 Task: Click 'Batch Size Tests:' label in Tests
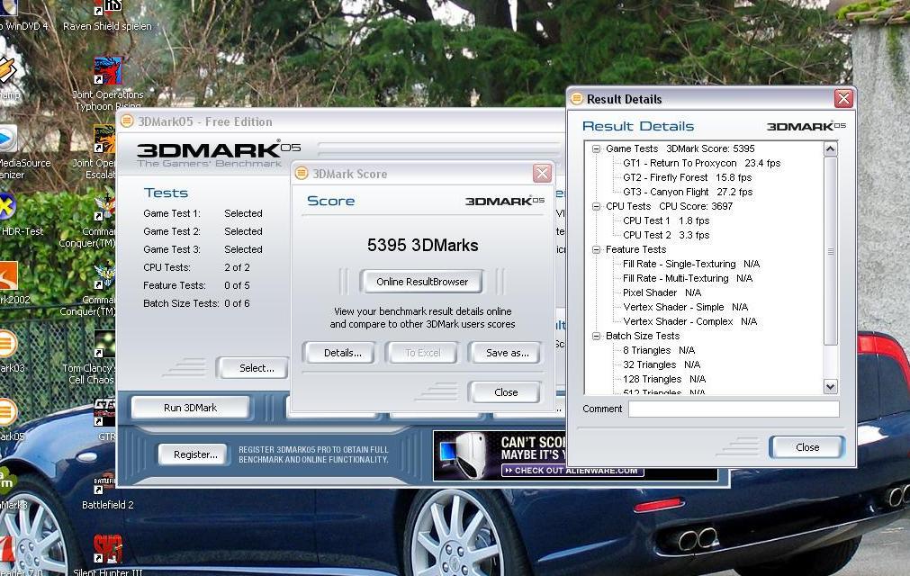pyautogui.click(x=181, y=303)
